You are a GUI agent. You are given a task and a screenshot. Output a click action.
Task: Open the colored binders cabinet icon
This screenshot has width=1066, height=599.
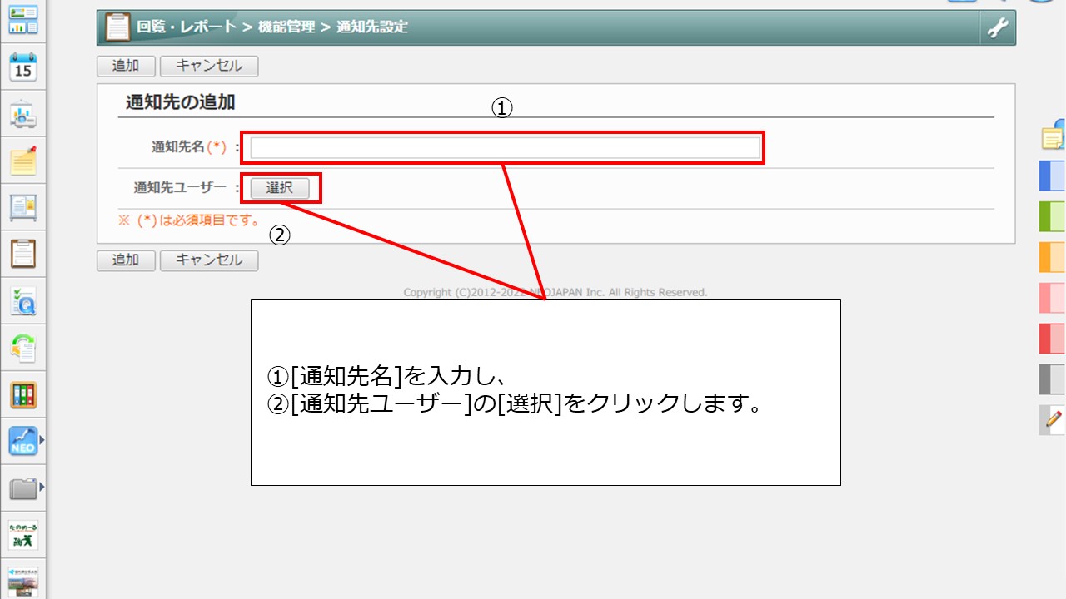coord(23,394)
